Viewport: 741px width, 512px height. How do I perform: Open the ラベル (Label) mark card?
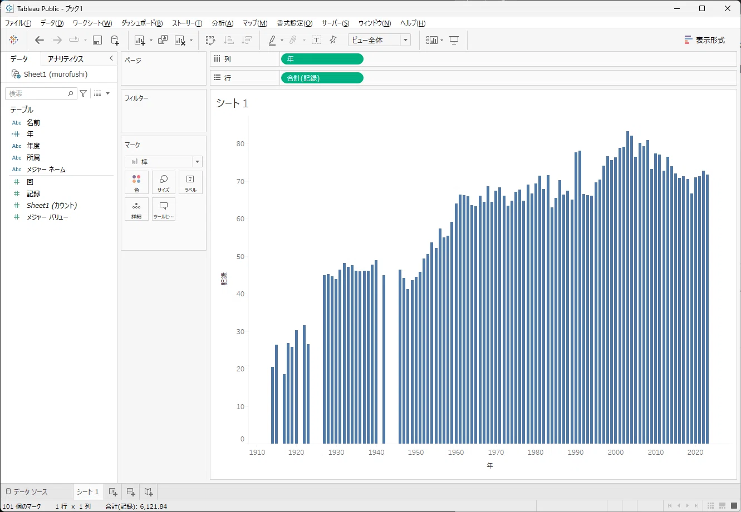(190, 182)
